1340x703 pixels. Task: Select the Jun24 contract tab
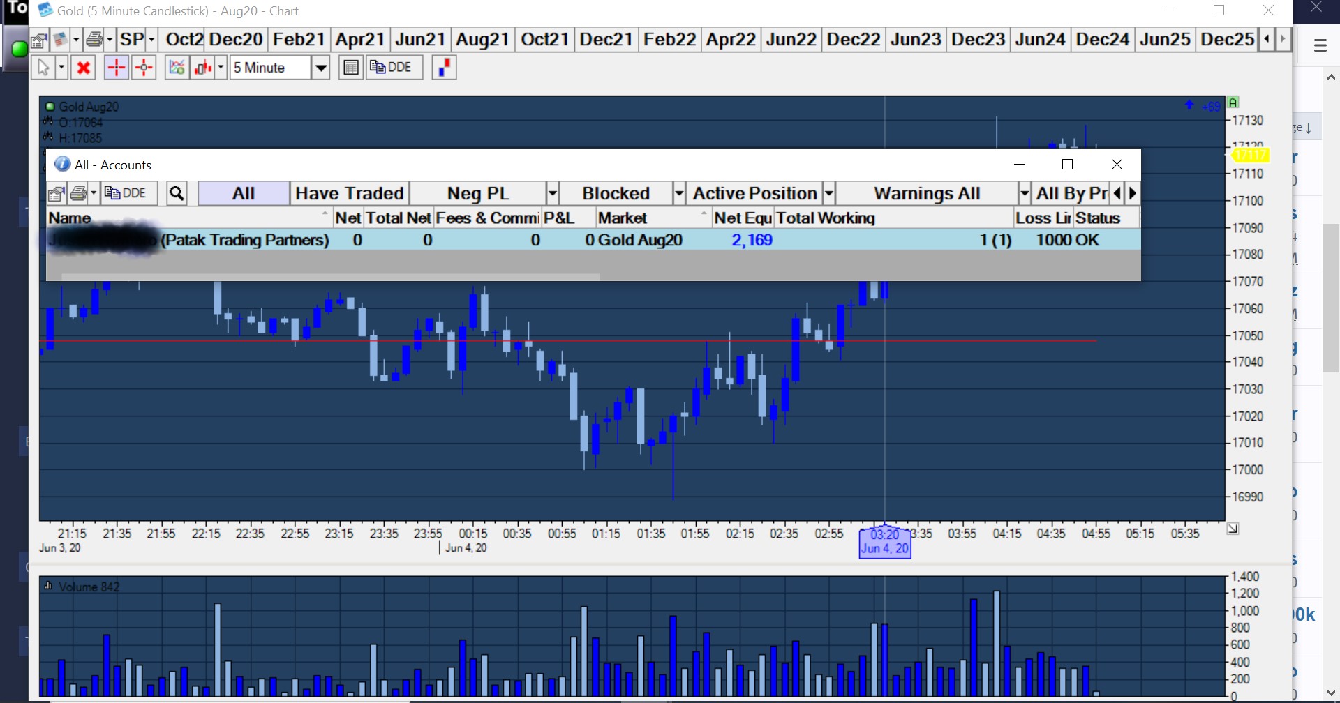click(x=1040, y=40)
